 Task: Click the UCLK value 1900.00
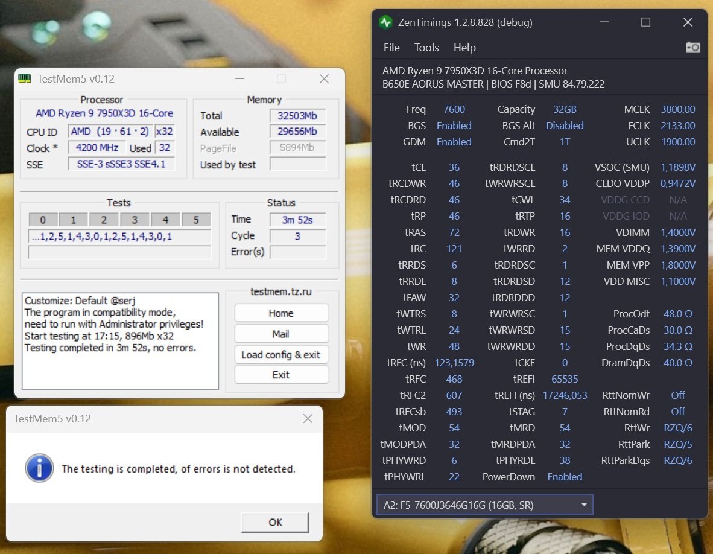pyautogui.click(x=678, y=142)
